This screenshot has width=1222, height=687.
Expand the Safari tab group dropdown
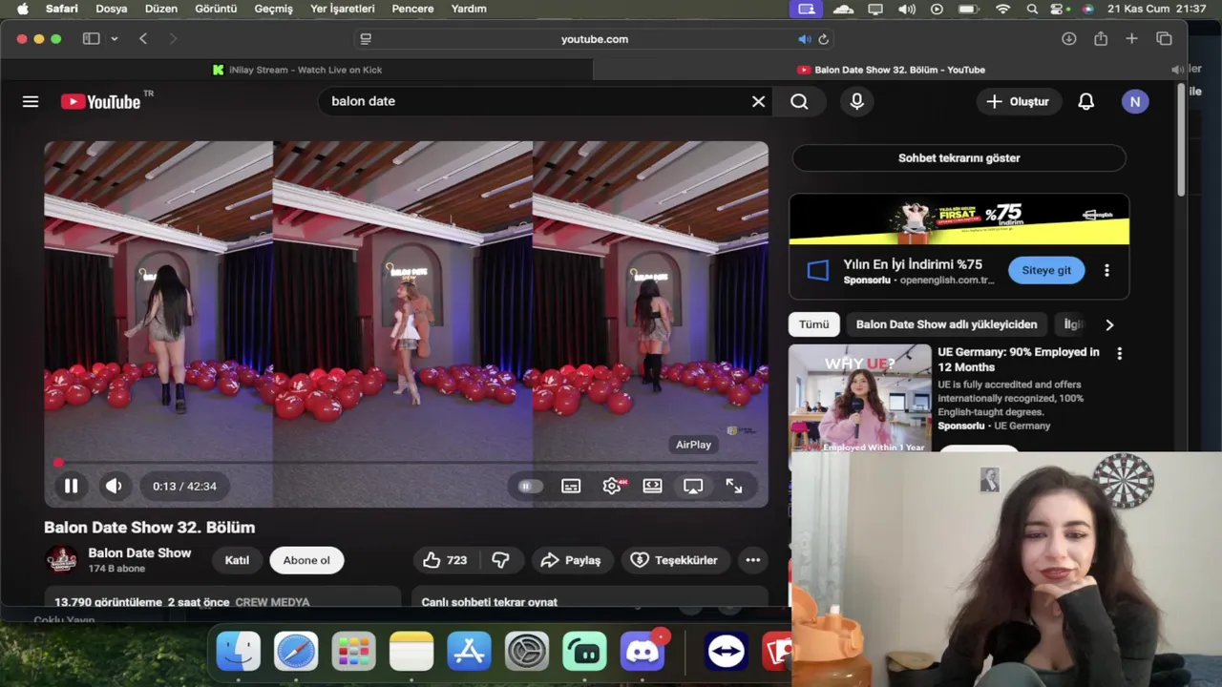coord(115,39)
